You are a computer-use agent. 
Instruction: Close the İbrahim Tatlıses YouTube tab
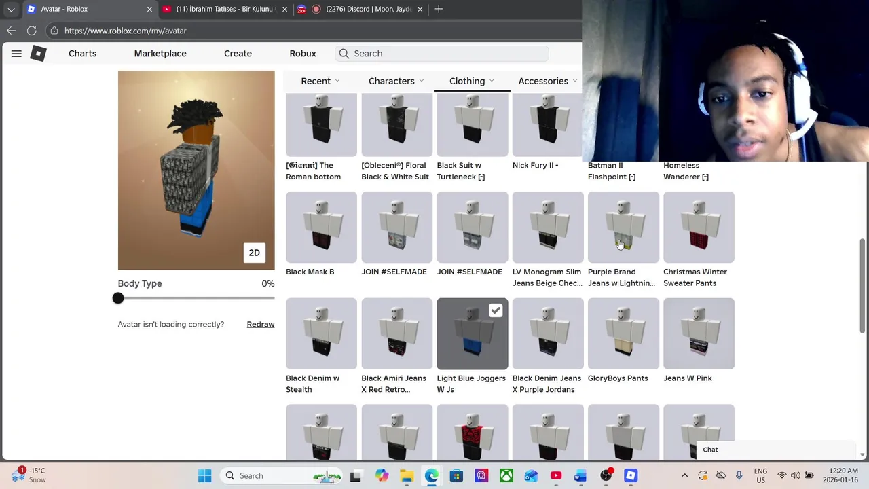coord(285,10)
